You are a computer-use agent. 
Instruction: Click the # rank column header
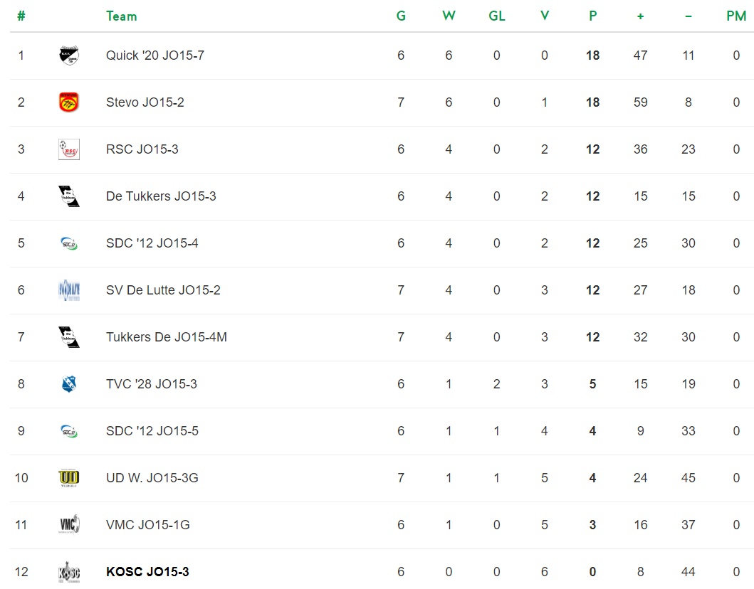21,16
